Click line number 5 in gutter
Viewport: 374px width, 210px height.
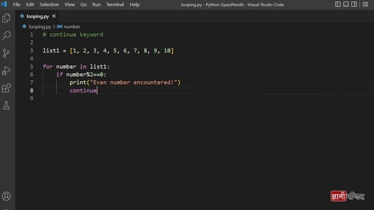coord(32,66)
